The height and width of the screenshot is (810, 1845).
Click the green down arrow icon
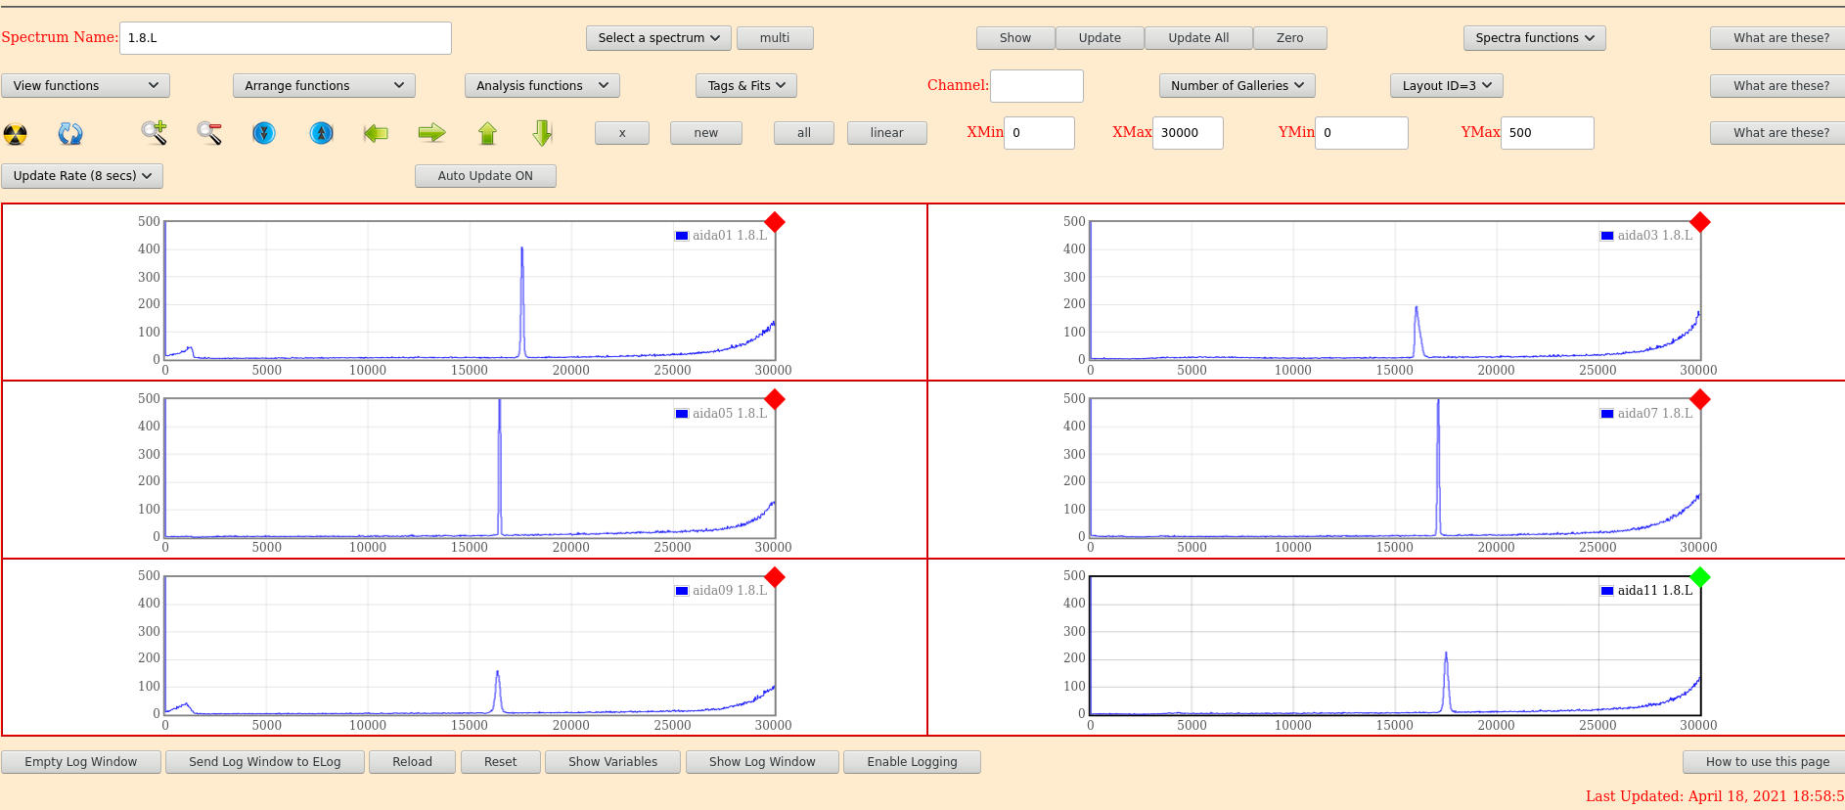click(543, 133)
